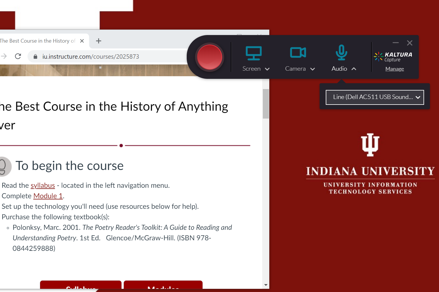Minimize the Kaltura Capture toolbar
Image resolution: width=439 pixels, height=292 pixels.
pos(396,43)
